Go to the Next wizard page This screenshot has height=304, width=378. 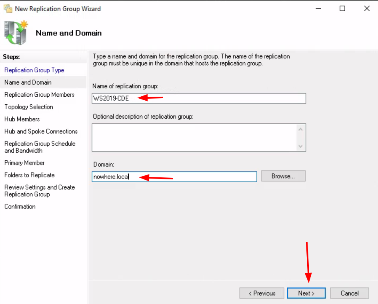click(x=306, y=293)
